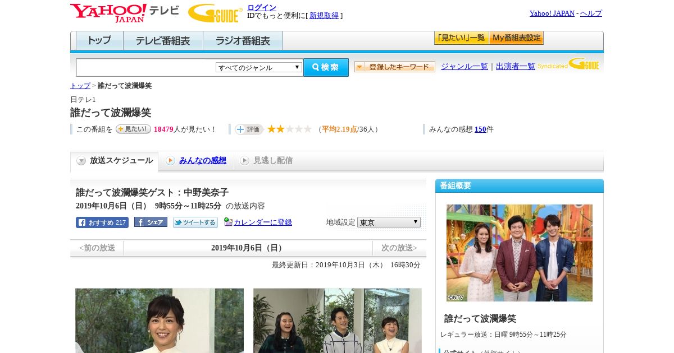Go to 次の放送> next broadcast
The width and height of the screenshot is (674, 353).
[399, 248]
